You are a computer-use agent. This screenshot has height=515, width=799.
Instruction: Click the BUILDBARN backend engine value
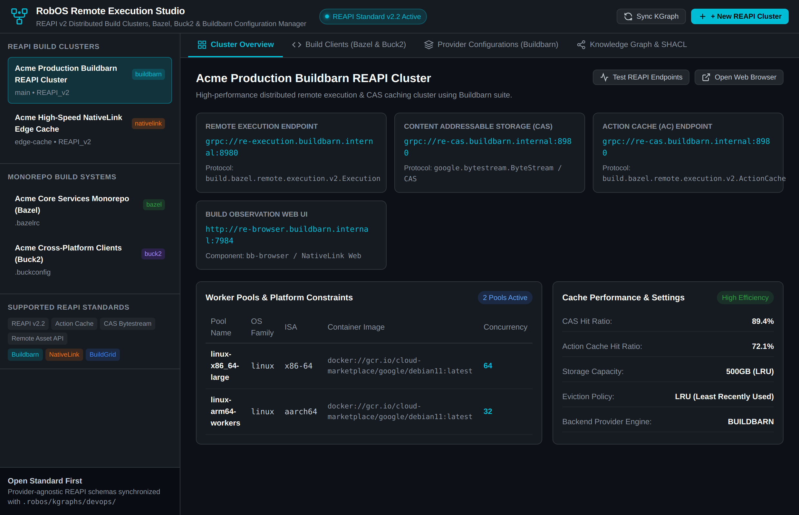(750, 421)
